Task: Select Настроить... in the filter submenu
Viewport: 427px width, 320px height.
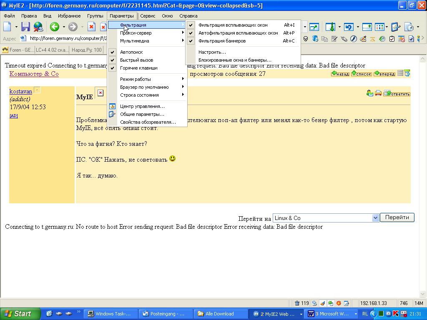Action: [x=243, y=52]
